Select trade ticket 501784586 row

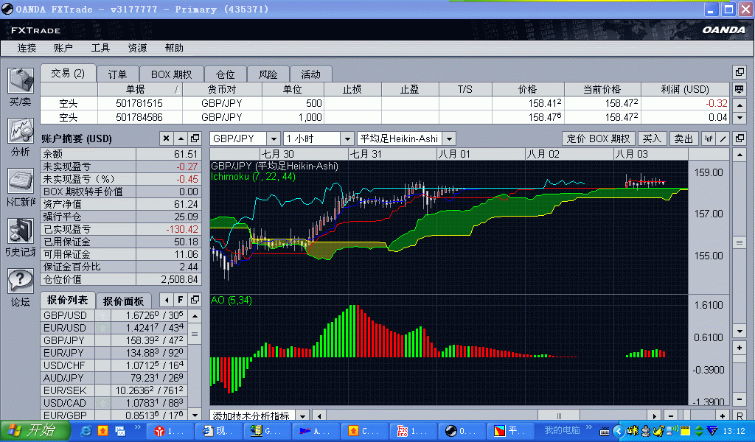(x=384, y=117)
